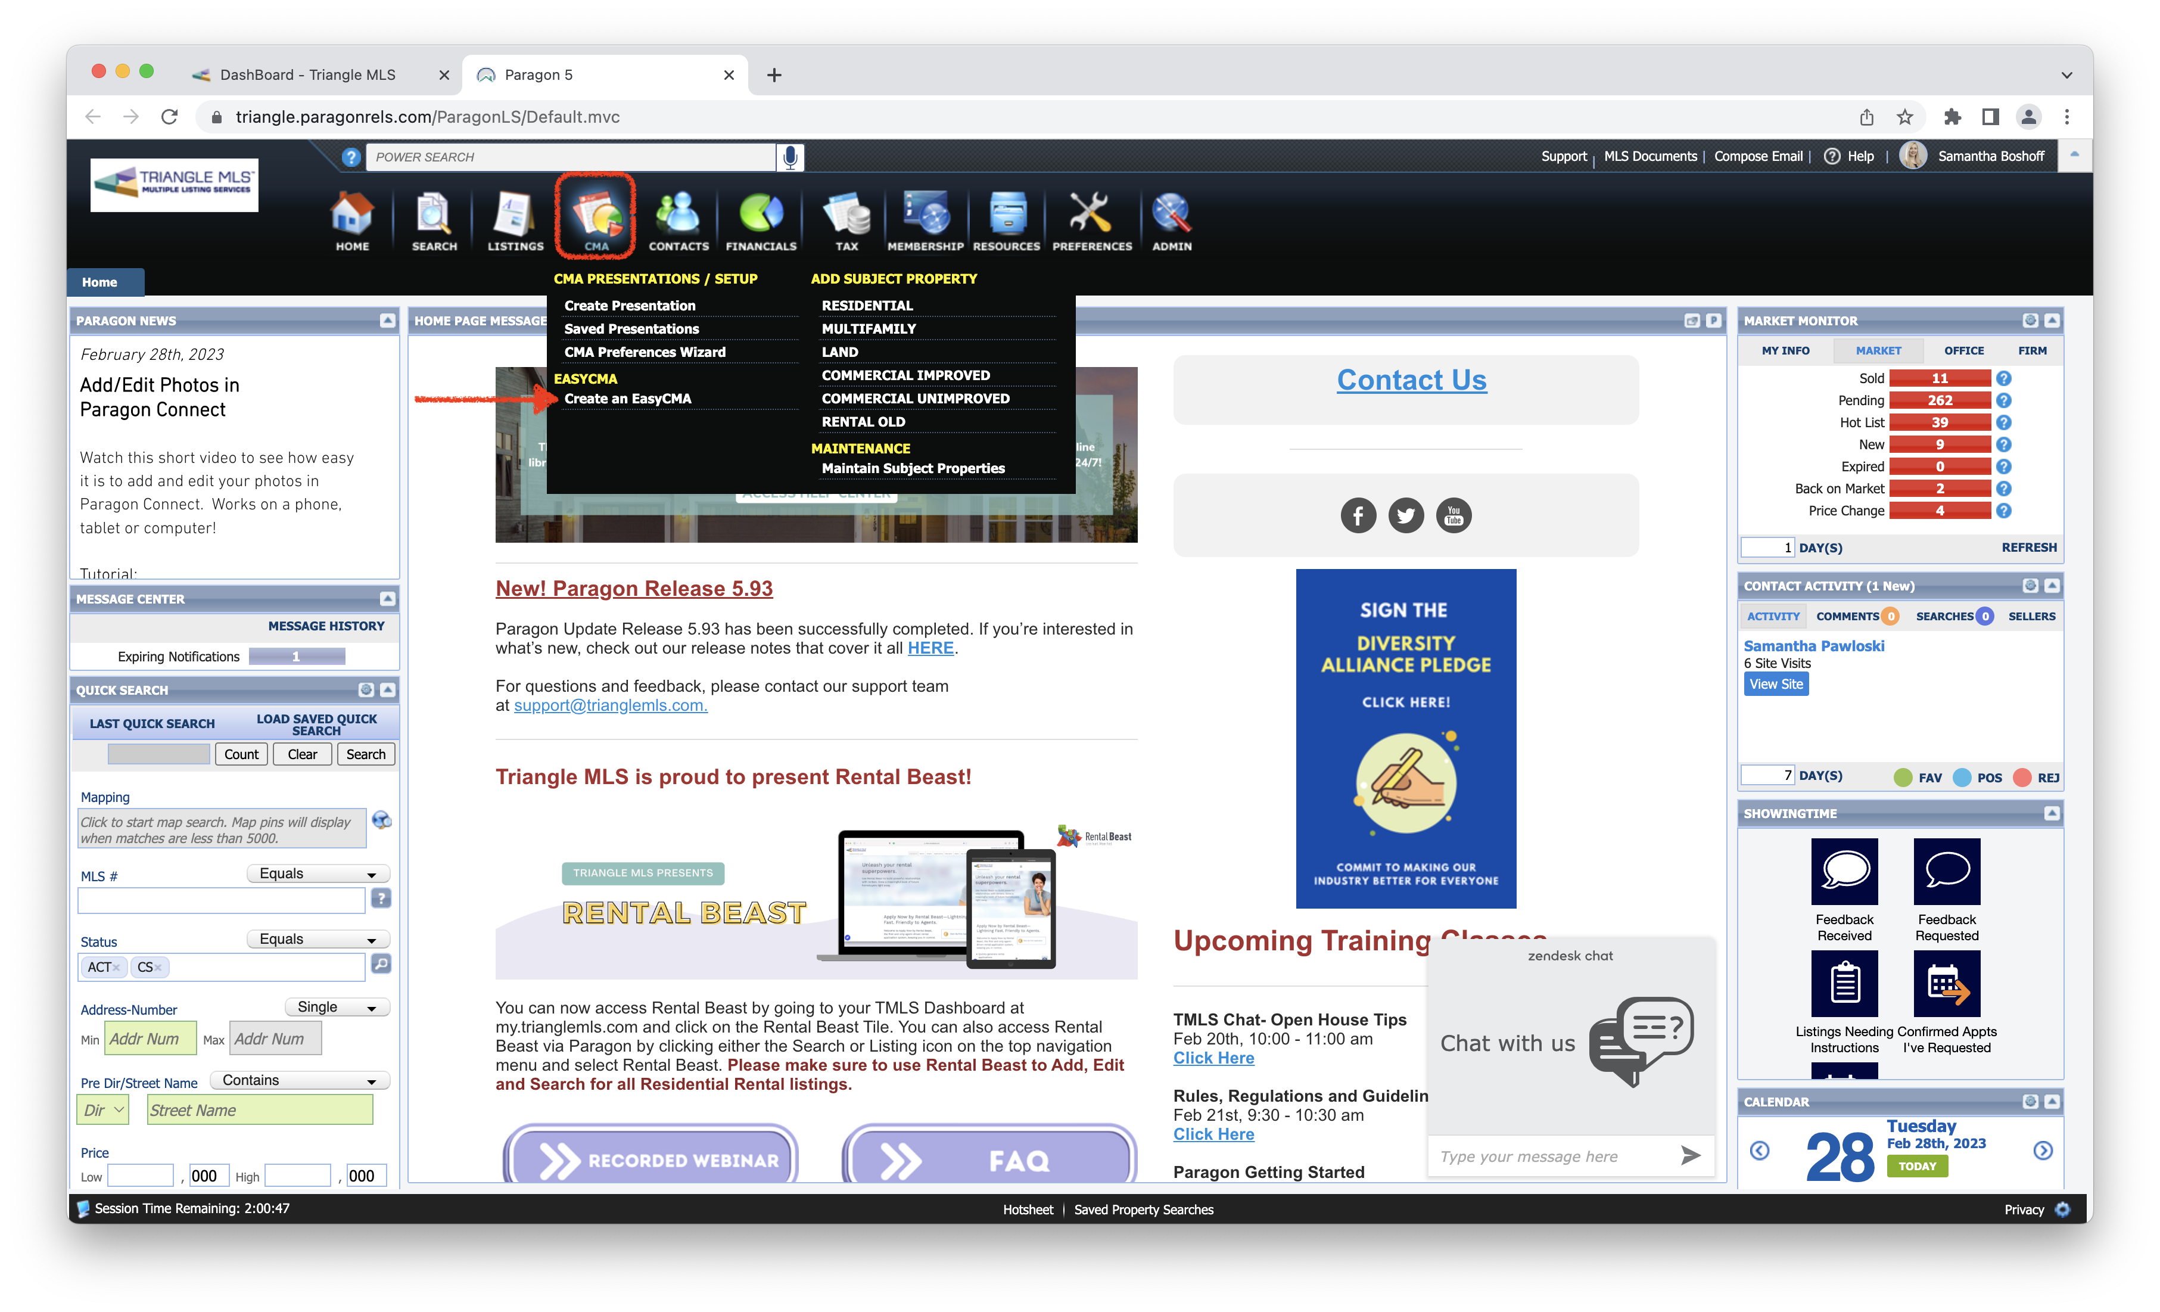Go to previous calendar day arrow
The width and height of the screenshot is (2160, 1312).
pyautogui.click(x=1758, y=1150)
